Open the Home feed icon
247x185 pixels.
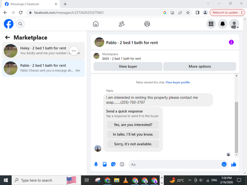pyautogui.click(x=96, y=24)
